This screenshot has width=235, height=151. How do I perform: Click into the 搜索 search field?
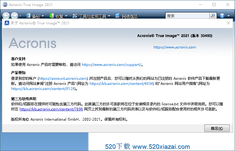click(x=187, y=16)
